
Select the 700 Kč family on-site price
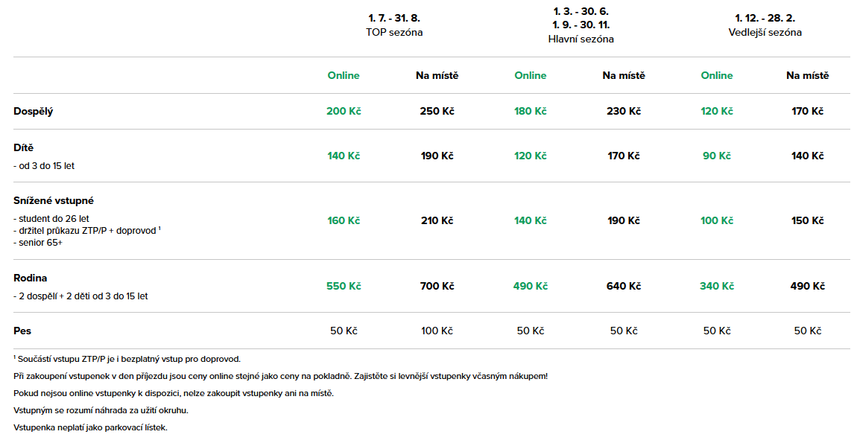point(437,286)
